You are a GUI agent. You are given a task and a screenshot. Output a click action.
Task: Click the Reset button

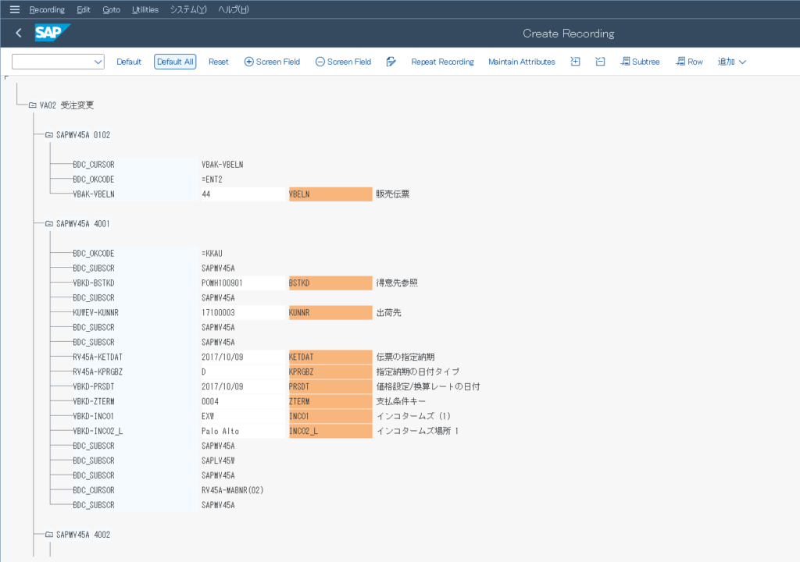pyautogui.click(x=218, y=61)
